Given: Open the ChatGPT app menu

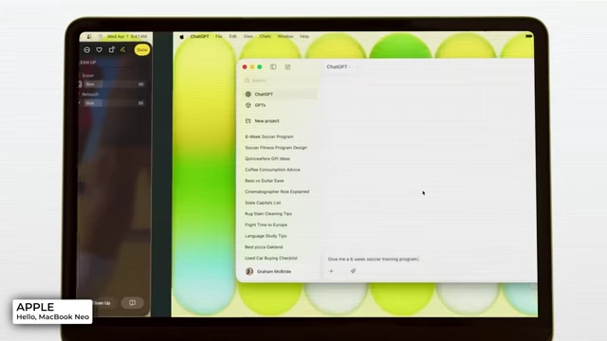Looking at the screenshot, I should point(199,36).
